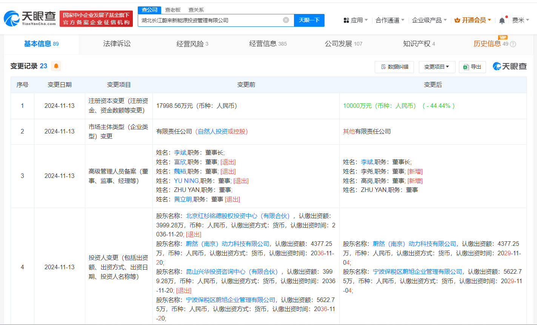Image resolution: width=537 pixels, height=325 pixels.
Task: Select the 查老板 search tab
Action: [174, 10]
